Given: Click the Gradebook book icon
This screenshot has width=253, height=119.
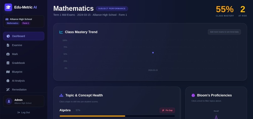Looking at the screenshot, I should 8,63.
